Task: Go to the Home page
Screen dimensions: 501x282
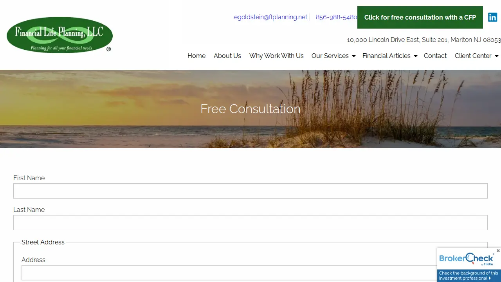Action: click(x=196, y=56)
